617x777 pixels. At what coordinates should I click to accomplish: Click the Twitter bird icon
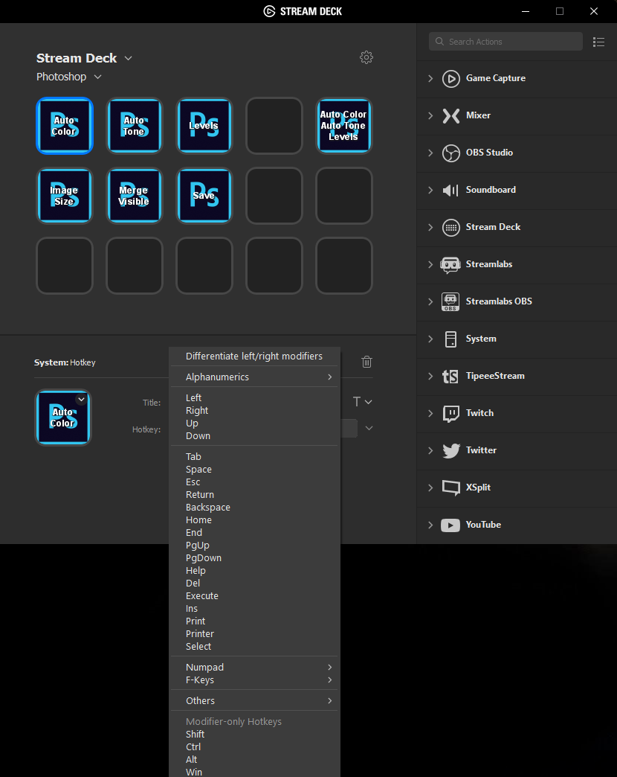point(450,450)
